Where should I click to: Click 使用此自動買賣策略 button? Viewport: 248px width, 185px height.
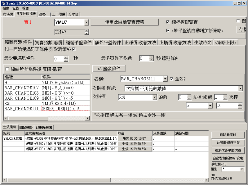click(125, 22)
